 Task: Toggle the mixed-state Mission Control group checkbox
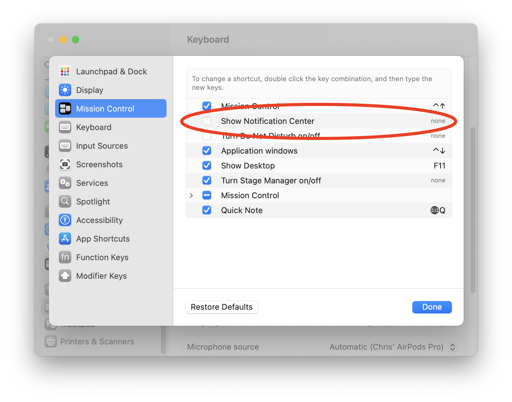point(207,195)
